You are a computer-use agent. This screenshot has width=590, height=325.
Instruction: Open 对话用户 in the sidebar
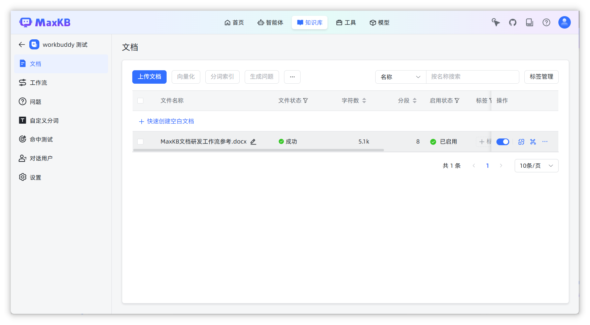(x=61, y=158)
